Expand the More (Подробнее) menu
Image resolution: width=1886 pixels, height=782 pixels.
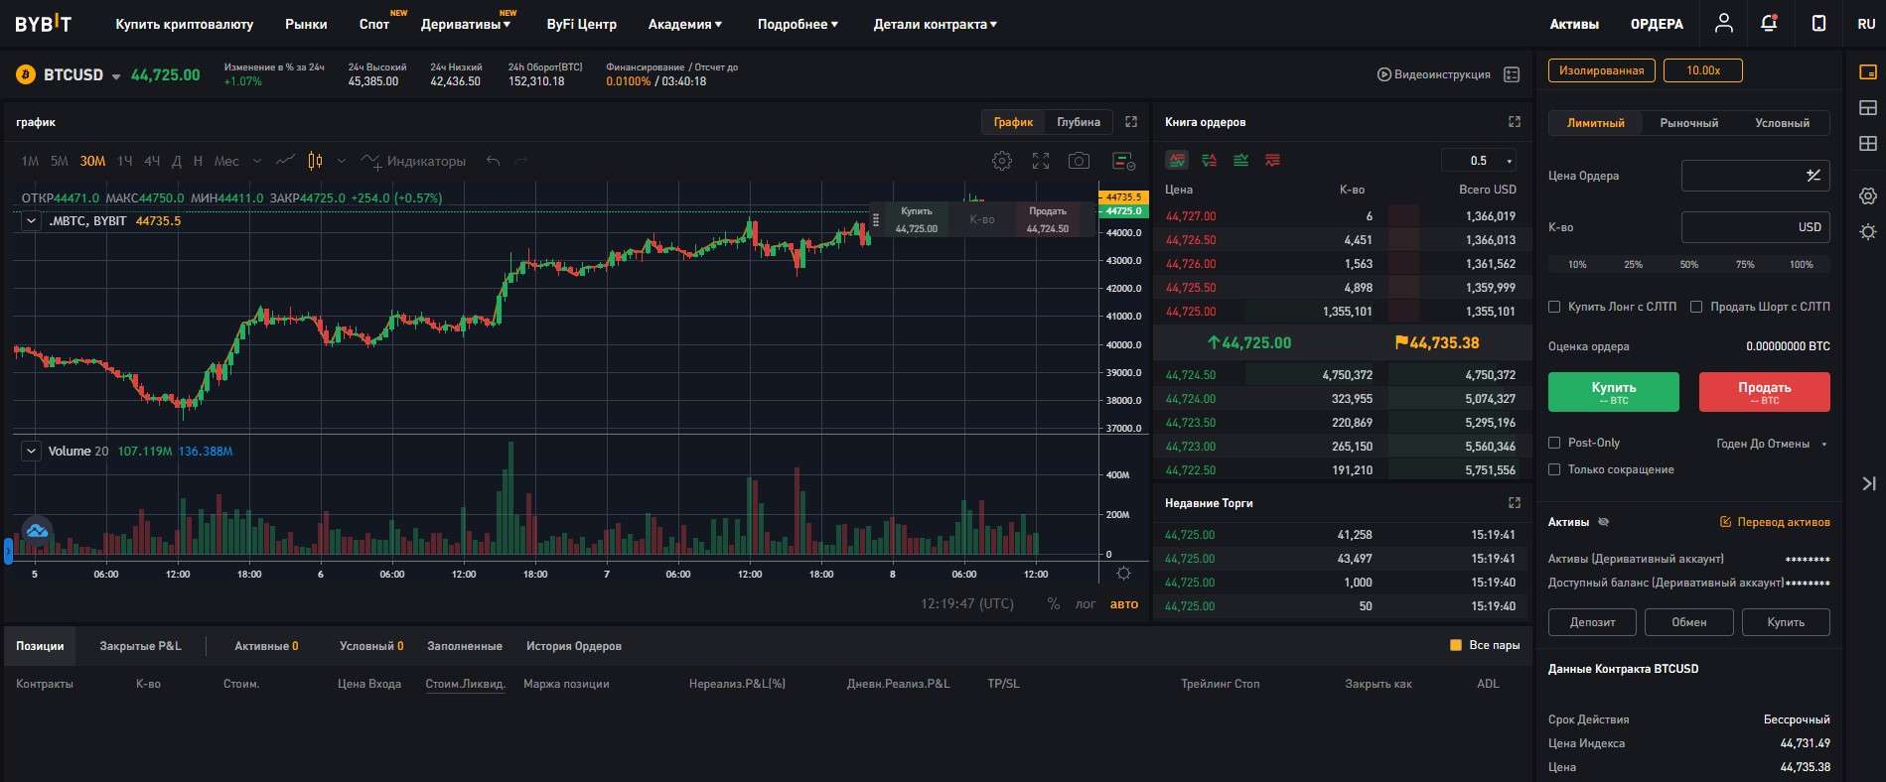[x=798, y=24]
